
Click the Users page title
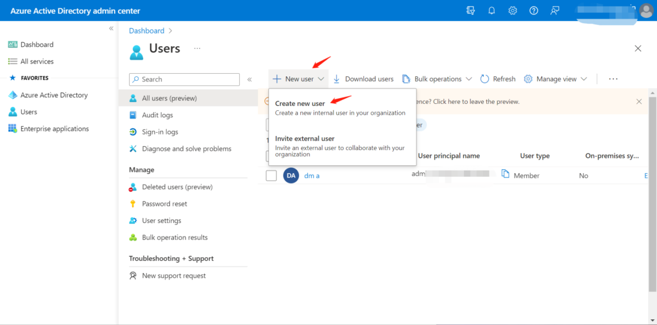(x=165, y=49)
